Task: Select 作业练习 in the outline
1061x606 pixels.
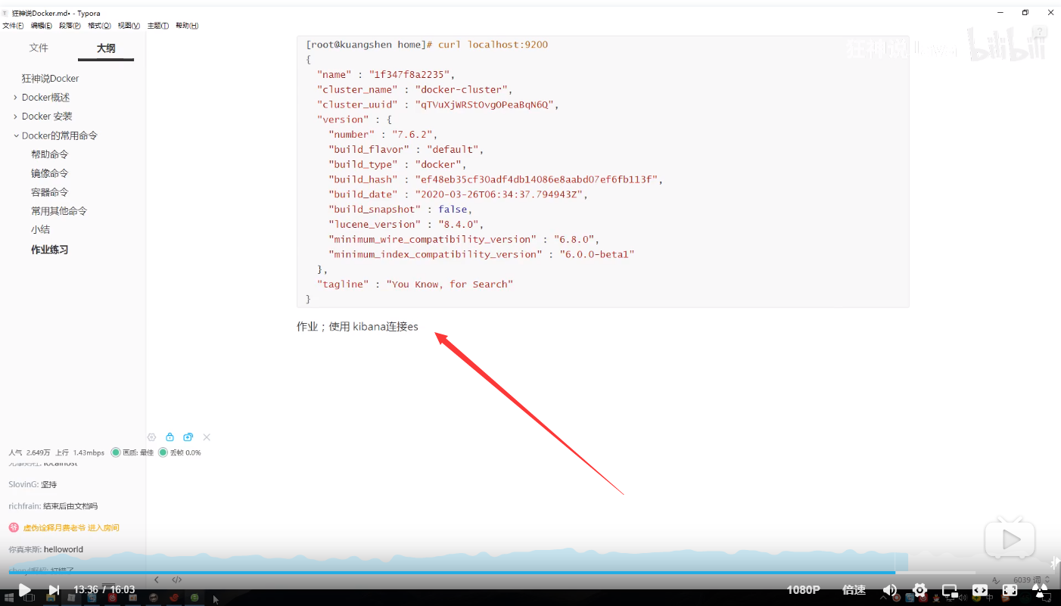Action: [x=49, y=250]
